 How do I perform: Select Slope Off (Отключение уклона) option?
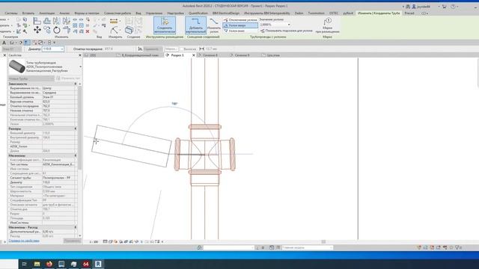[x=240, y=20]
